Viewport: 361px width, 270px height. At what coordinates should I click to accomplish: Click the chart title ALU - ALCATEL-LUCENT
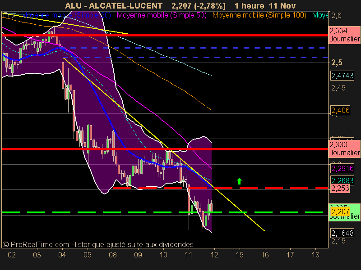[x=114, y=6]
